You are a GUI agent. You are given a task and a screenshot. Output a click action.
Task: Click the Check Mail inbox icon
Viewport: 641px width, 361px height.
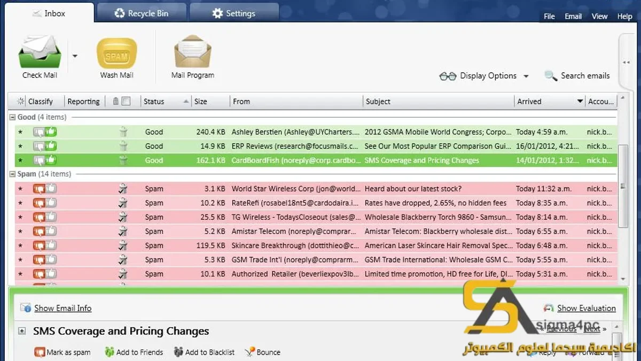click(x=40, y=52)
